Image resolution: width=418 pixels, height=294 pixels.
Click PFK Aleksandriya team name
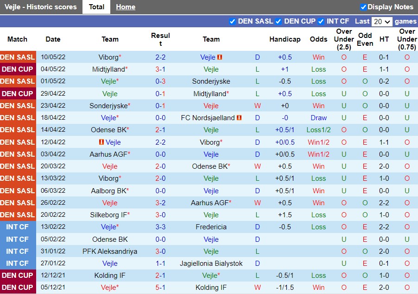pyautogui.click(x=110, y=251)
